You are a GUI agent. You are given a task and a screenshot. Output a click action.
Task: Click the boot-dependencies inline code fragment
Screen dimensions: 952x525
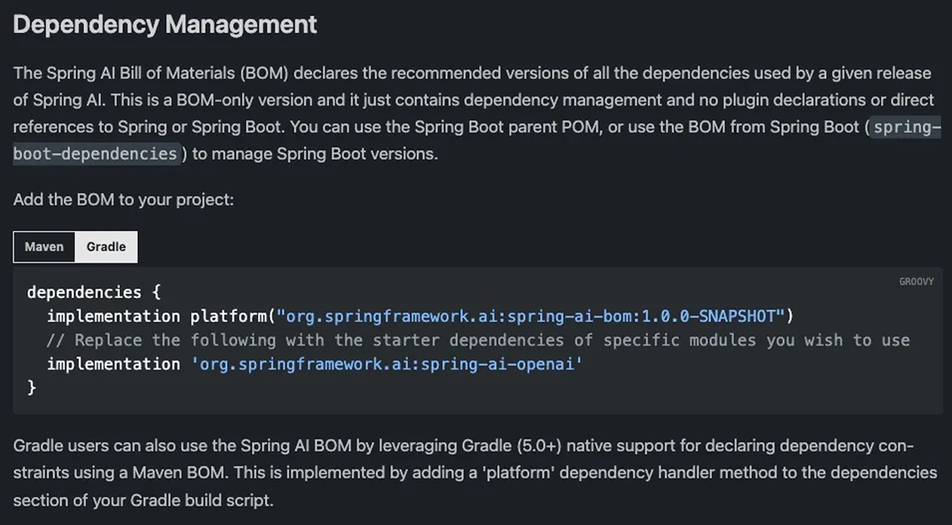pyautogui.click(x=95, y=154)
